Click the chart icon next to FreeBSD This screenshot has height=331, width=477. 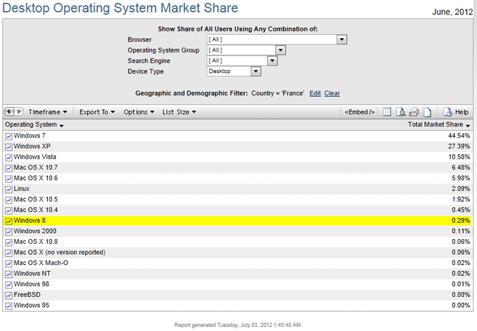pyautogui.click(x=9, y=296)
